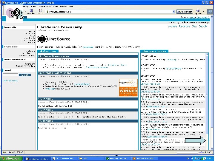Open Composer from status bar component icon
The width and height of the screenshot is (215, 161).
13,152
